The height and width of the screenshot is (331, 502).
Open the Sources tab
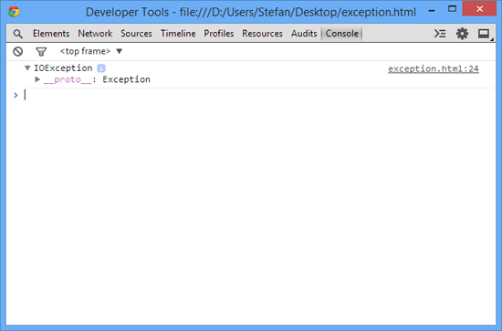pos(136,34)
